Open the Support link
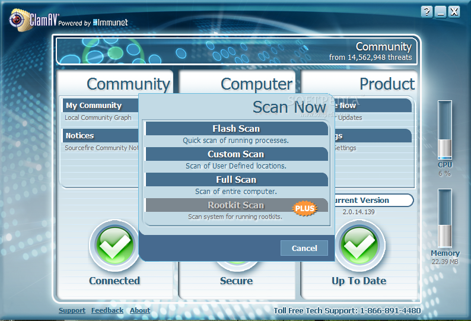The height and width of the screenshot is (321, 471). pyautogui.click(x=72, y=310)
